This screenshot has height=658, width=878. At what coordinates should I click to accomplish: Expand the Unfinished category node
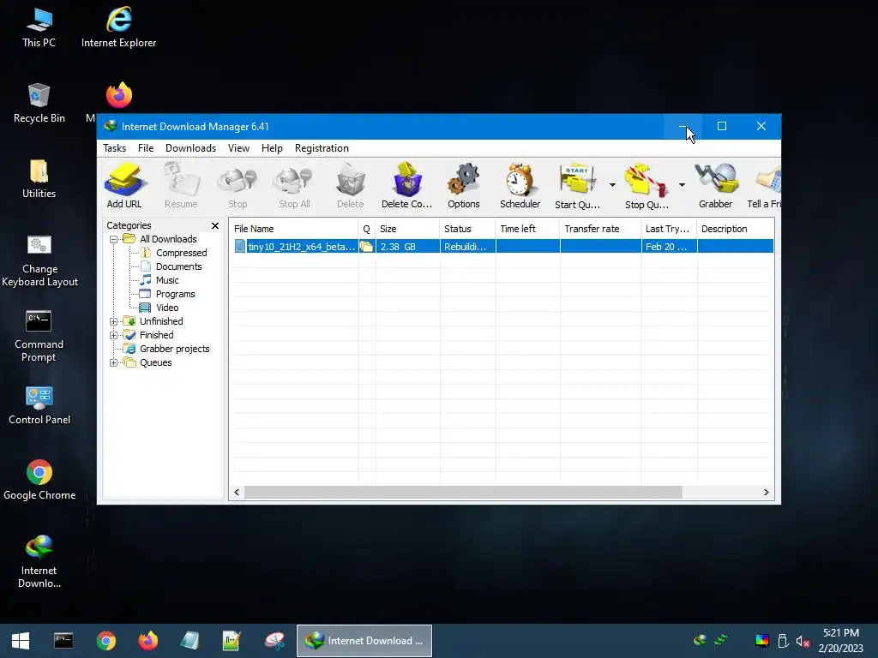coord(114,322)
